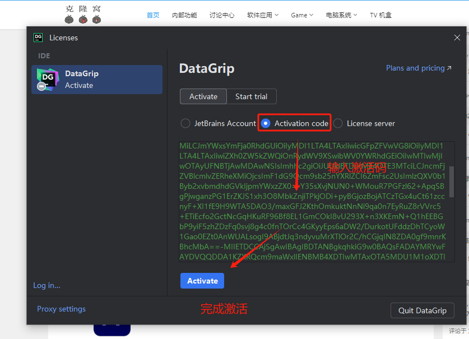Open 讨论中心 in the website nav
Viewport: 469px width, 339px height.
pos(222,15)
